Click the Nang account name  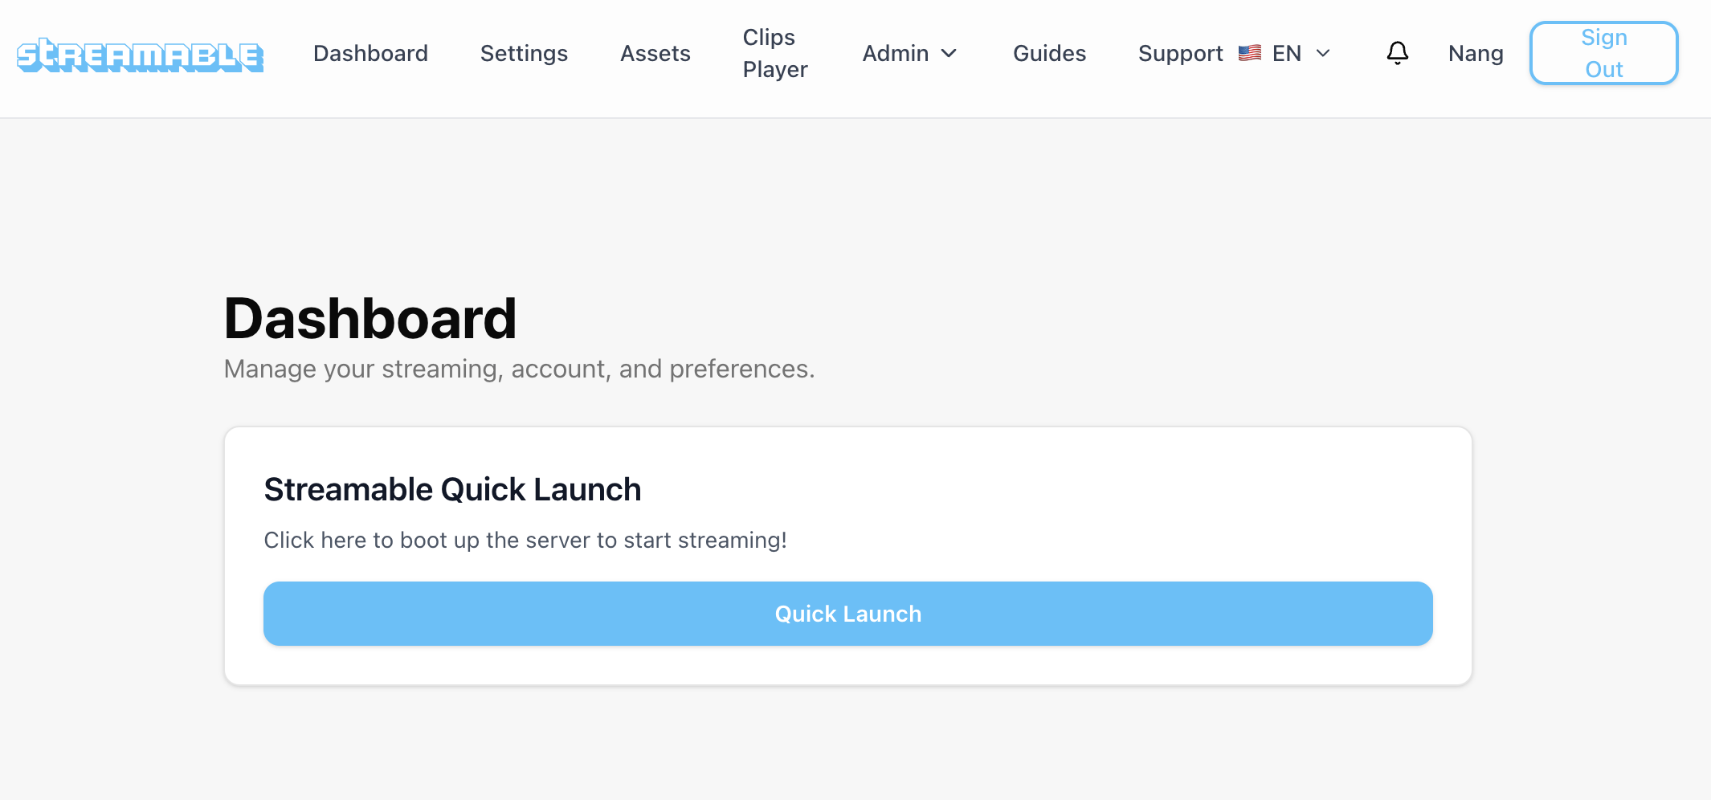pos(1476,53)
